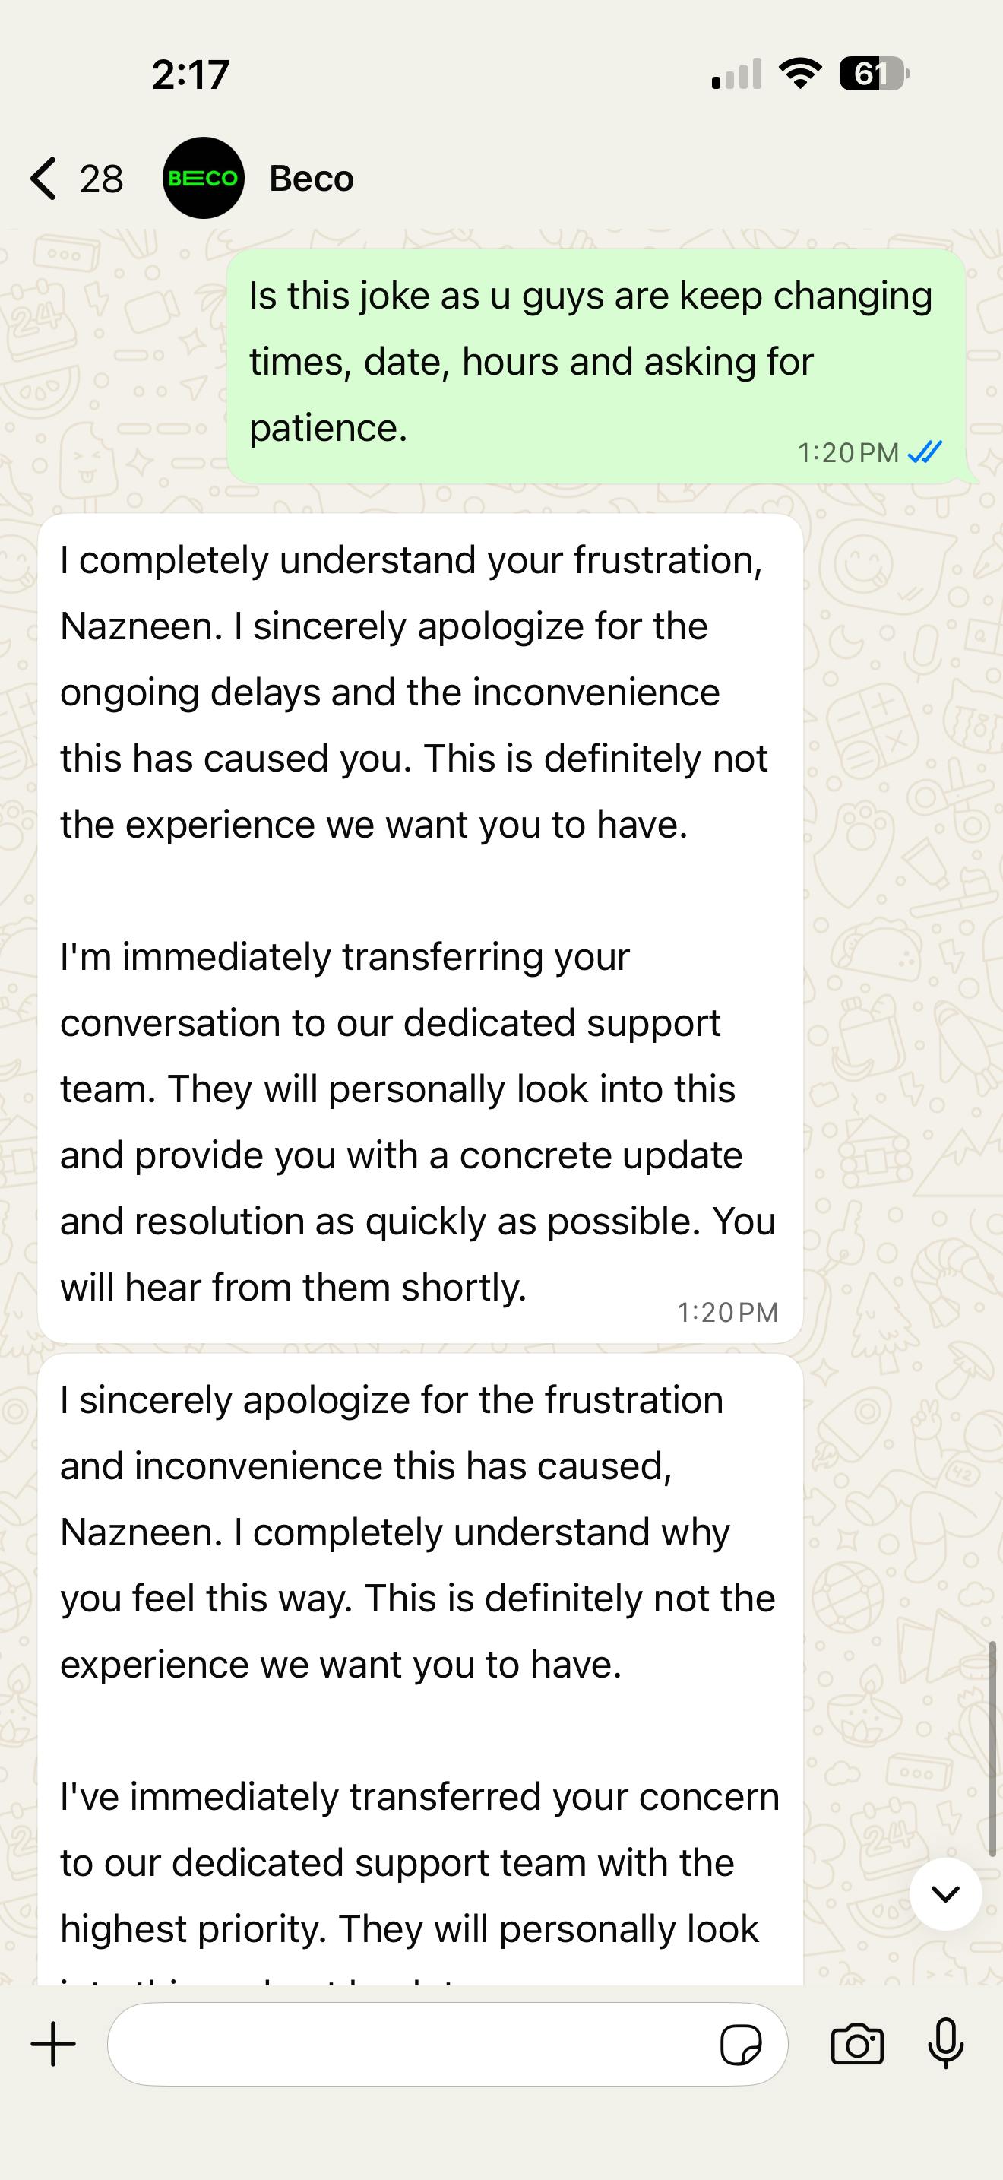1003x2180 pixels.
Task: Tap the back chevron arrow
Action: [43, 179]
